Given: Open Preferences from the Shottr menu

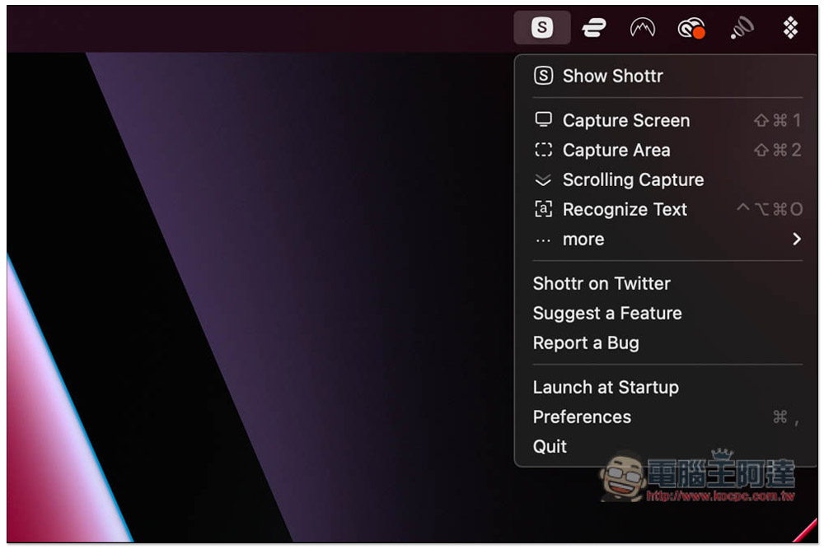Looking at the screenshot, I should (x=667, y=416).
